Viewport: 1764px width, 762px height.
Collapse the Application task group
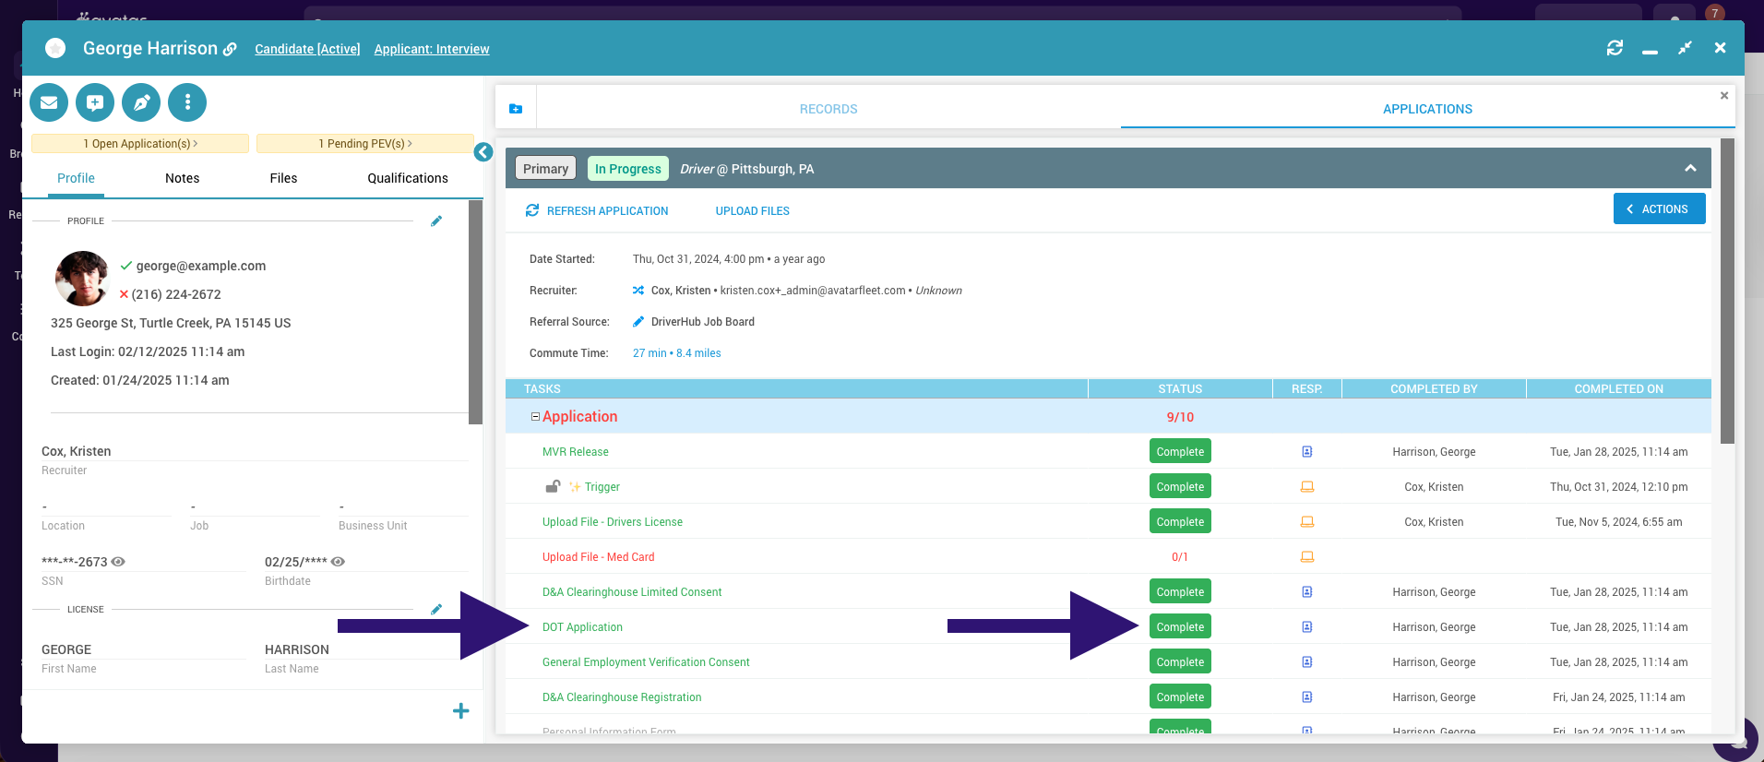(535, 417)
